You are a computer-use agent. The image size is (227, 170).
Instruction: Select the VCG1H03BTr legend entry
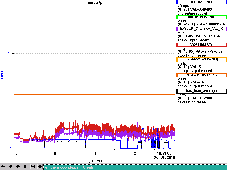click(x=201, y=45)
